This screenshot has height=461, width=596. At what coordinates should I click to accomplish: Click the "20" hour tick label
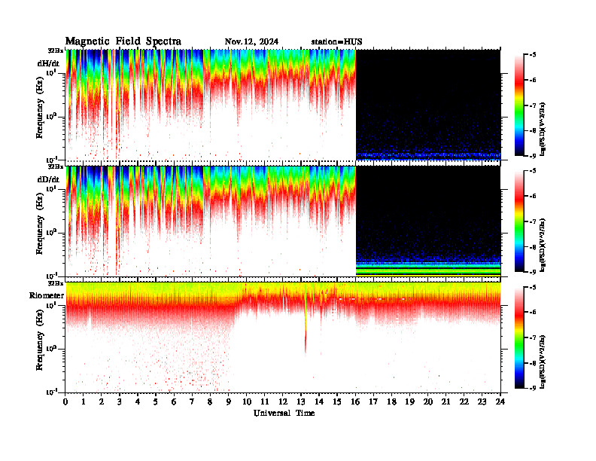click(427, 402)
